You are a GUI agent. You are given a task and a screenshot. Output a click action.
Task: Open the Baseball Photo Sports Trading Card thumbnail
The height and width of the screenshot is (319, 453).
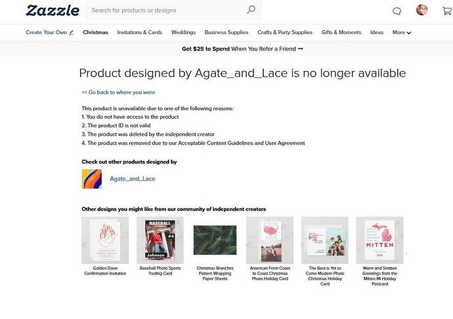[x=160, y=240]
